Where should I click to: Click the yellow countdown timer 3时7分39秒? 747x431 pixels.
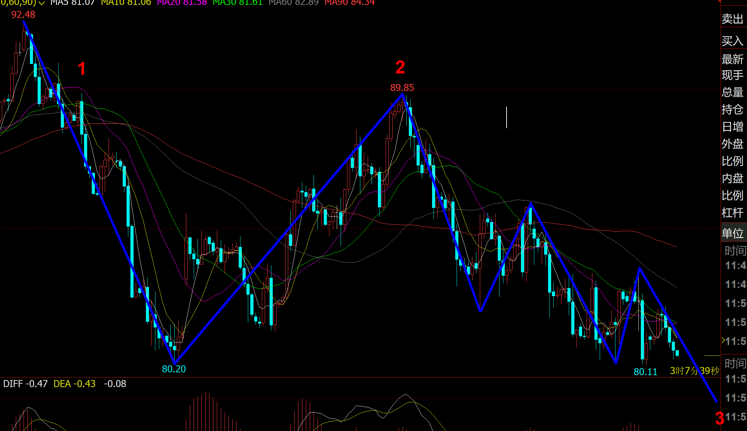tap(694, 371)
